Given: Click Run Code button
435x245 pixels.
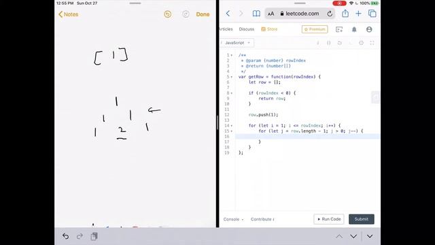Looking at the screenshot, I should click(329, 219).
